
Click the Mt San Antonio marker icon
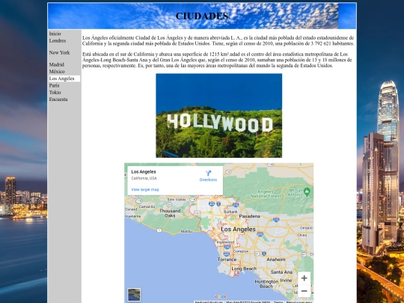307,192
